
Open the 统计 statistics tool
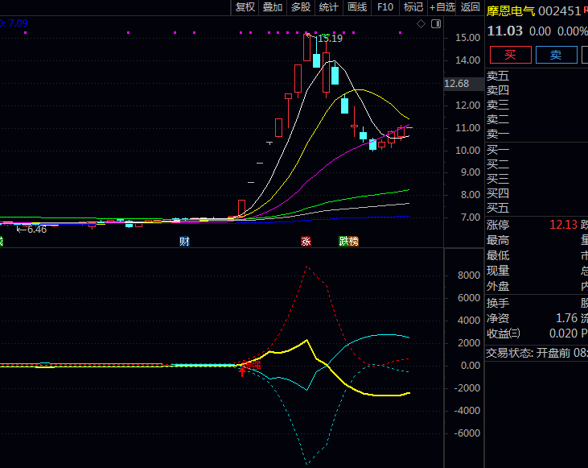[x=329, y=7]
